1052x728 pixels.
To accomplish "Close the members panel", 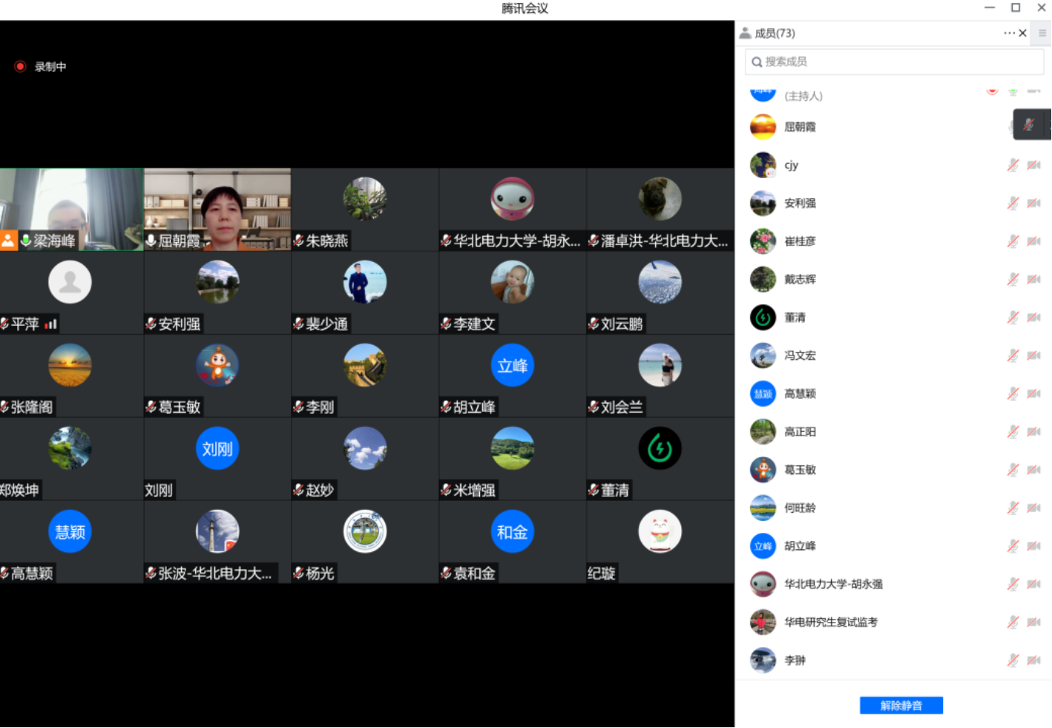I will tap(1023, 33).
